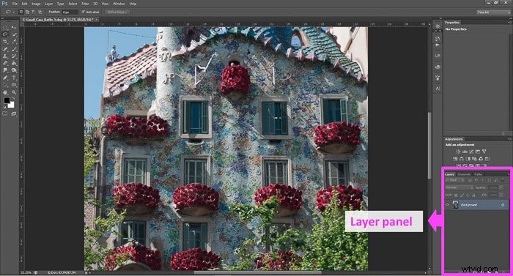
Task: Open the Filter menu
Action: click(85, 4)
